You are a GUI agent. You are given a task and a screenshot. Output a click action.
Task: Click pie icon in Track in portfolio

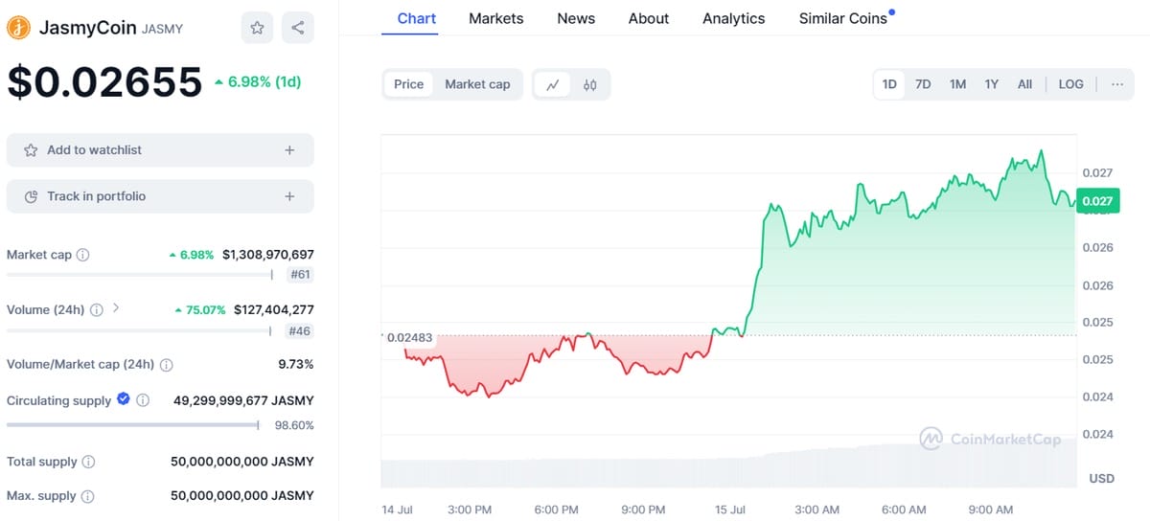31,196
